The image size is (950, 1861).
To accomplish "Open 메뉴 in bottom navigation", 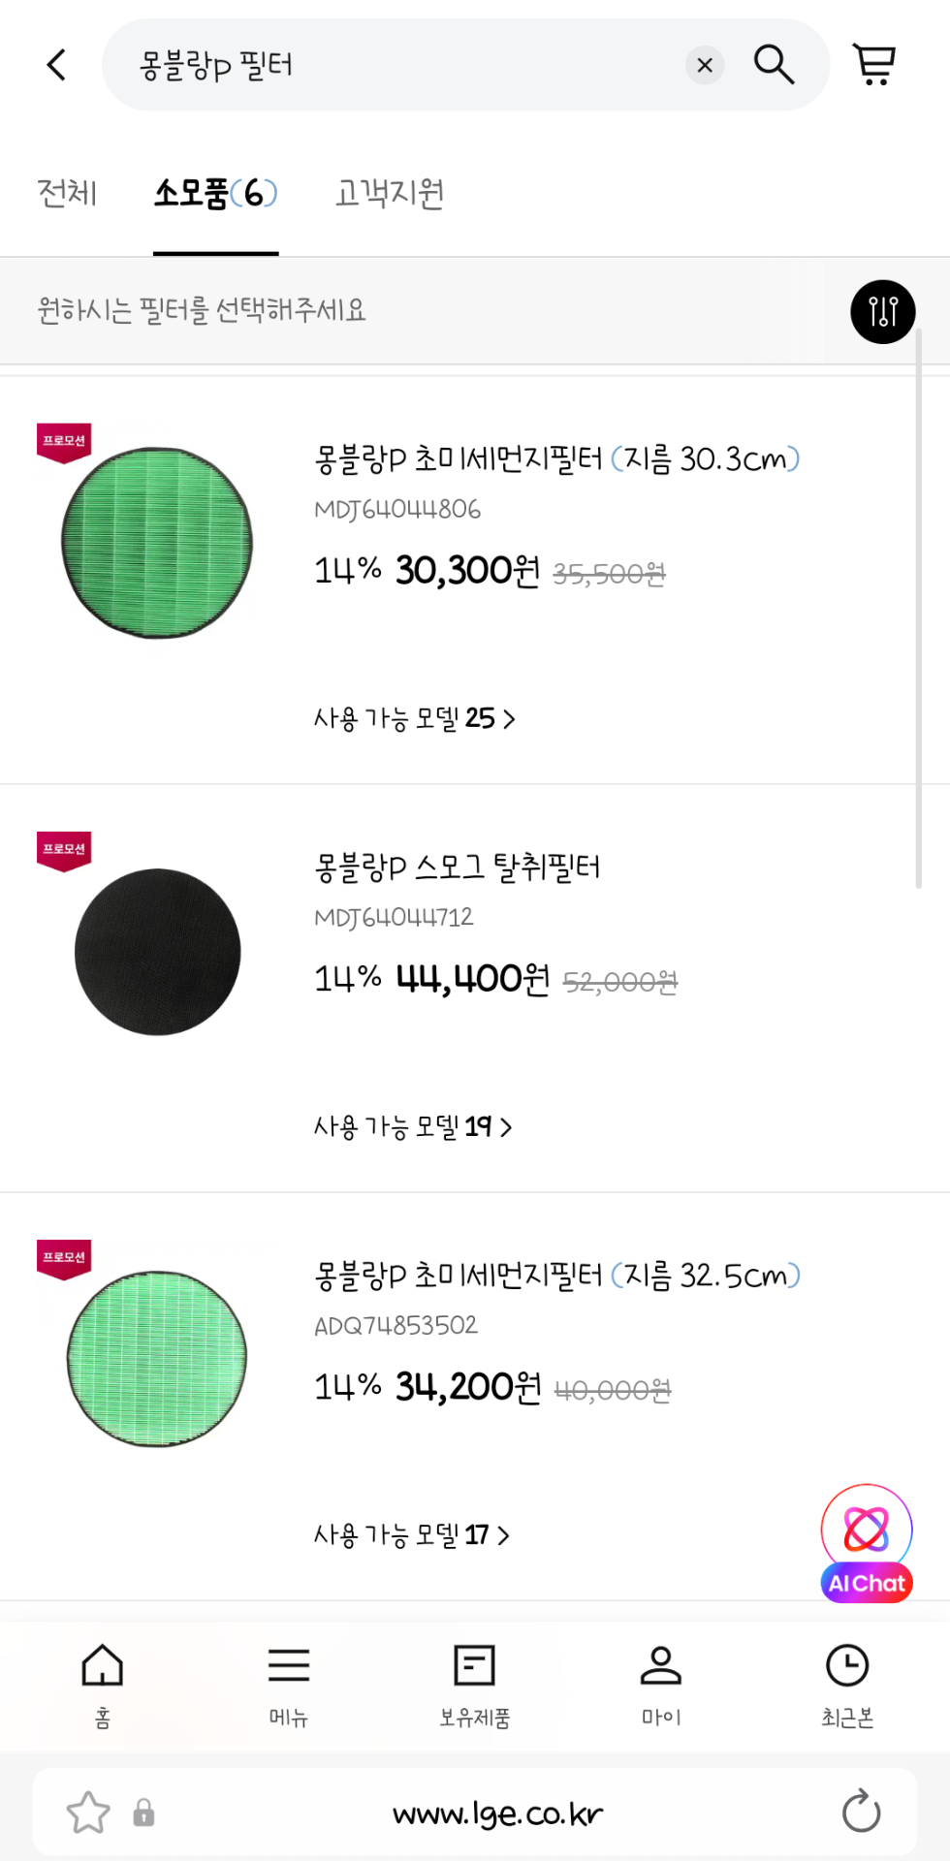I will (289, 1685).
